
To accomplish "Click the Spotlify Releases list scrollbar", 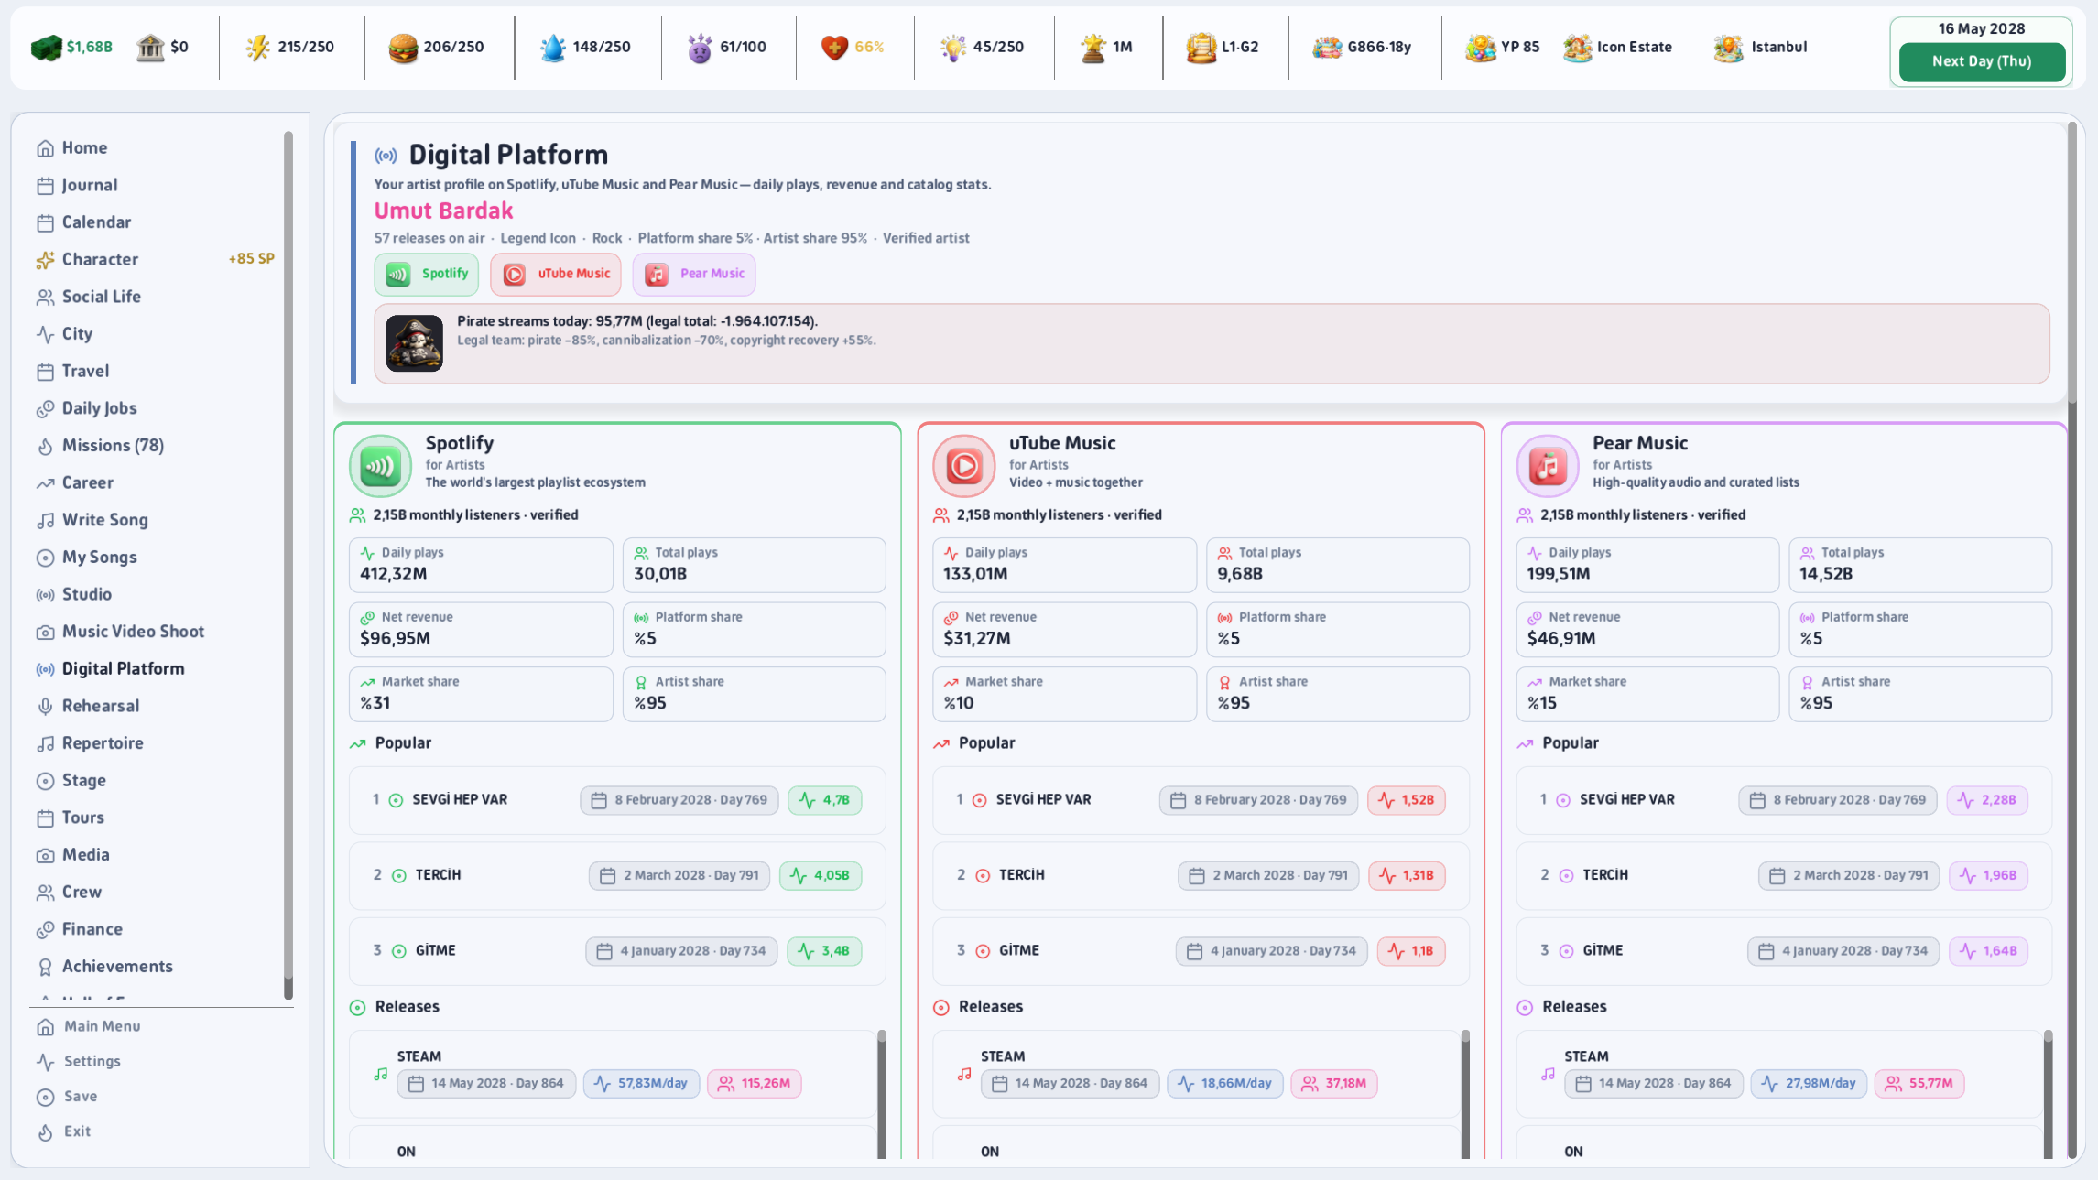I will tap(882, 1094).
